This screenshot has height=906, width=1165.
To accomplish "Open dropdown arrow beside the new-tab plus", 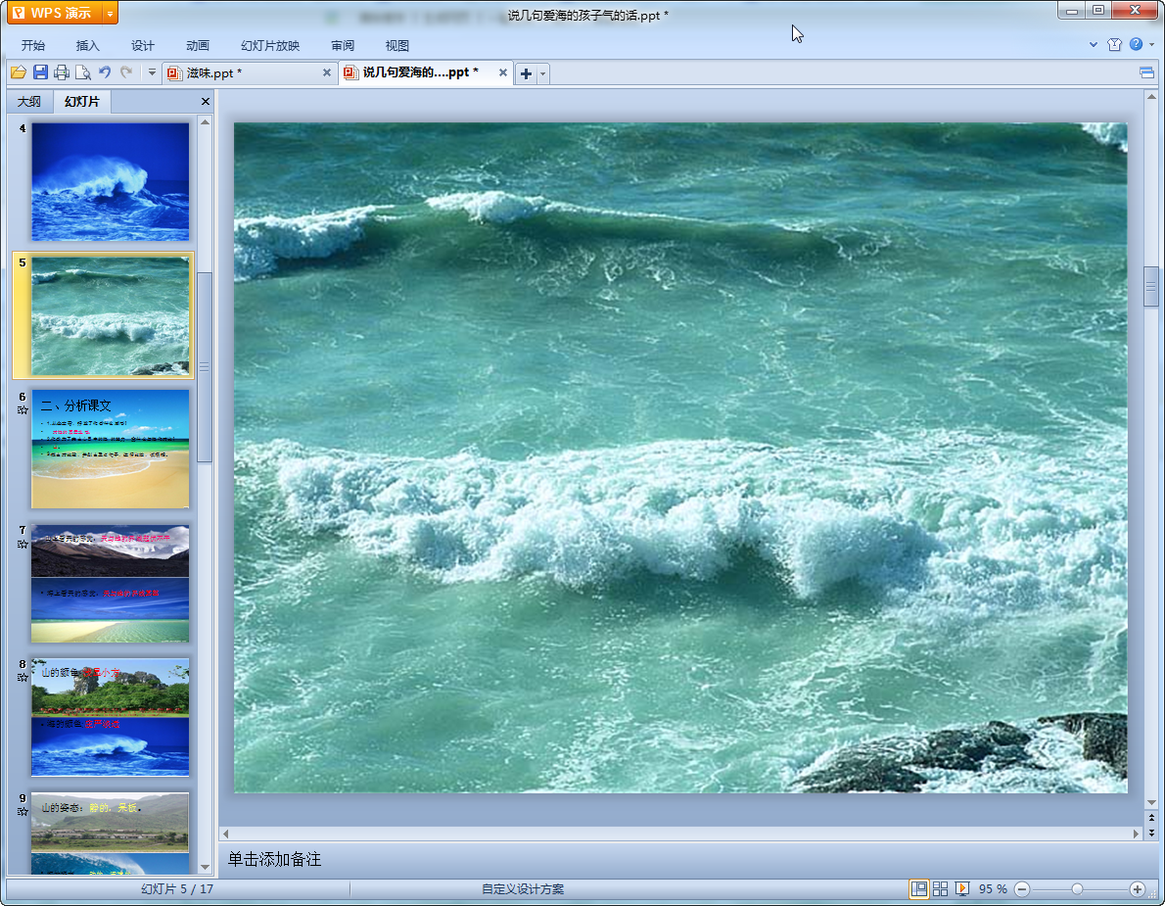I will (543, 73).
